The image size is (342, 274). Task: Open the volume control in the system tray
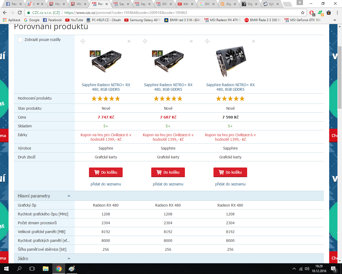pos(307,269)
